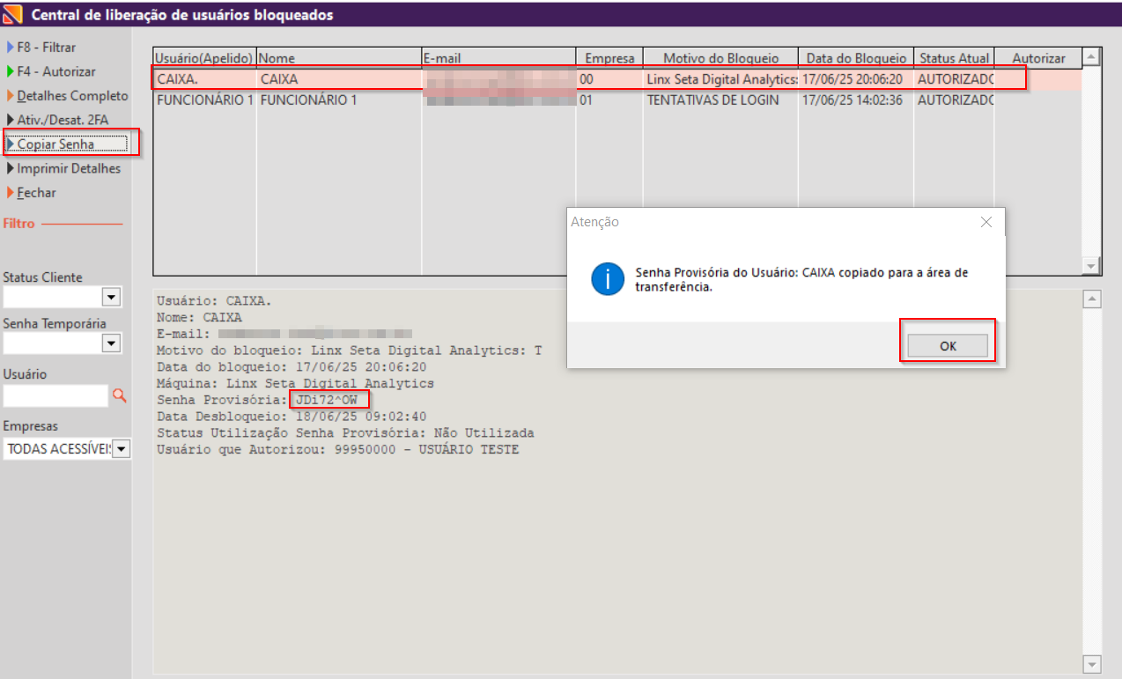Click Status Atual column header
The width and height of the screenshot is (1122, 679).
[954, 58]
